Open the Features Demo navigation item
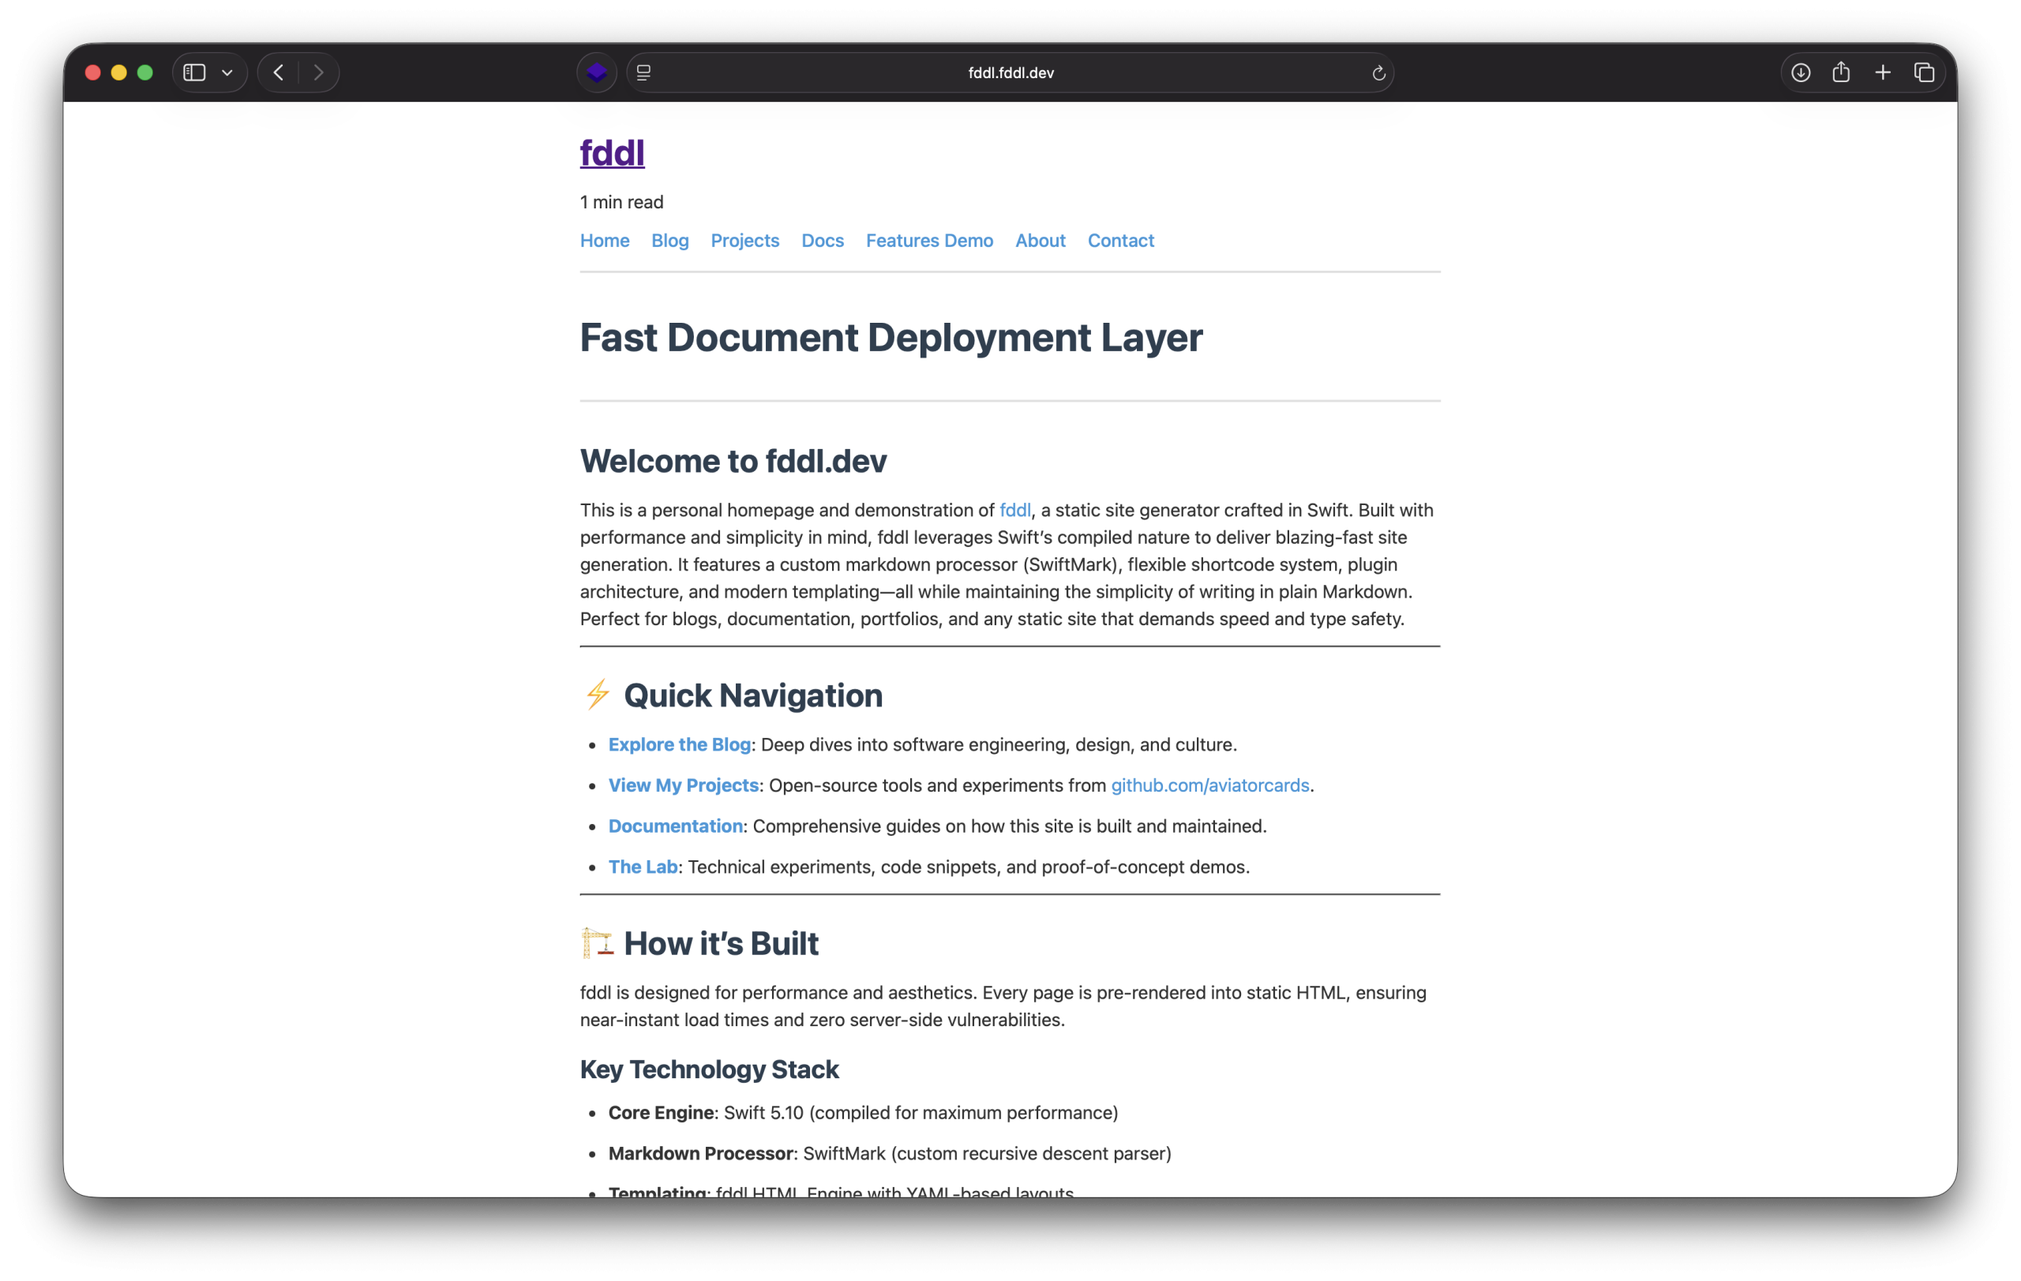2021x1281 pixels. [x=929, y=241]
